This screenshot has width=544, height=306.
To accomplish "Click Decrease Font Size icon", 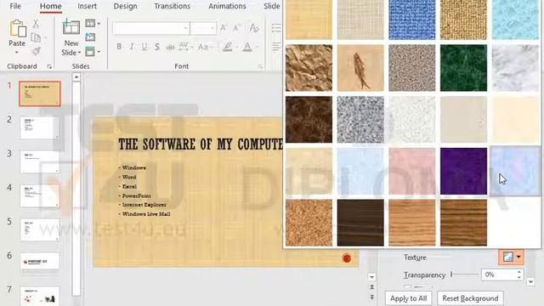I will [x=236, y=28].
